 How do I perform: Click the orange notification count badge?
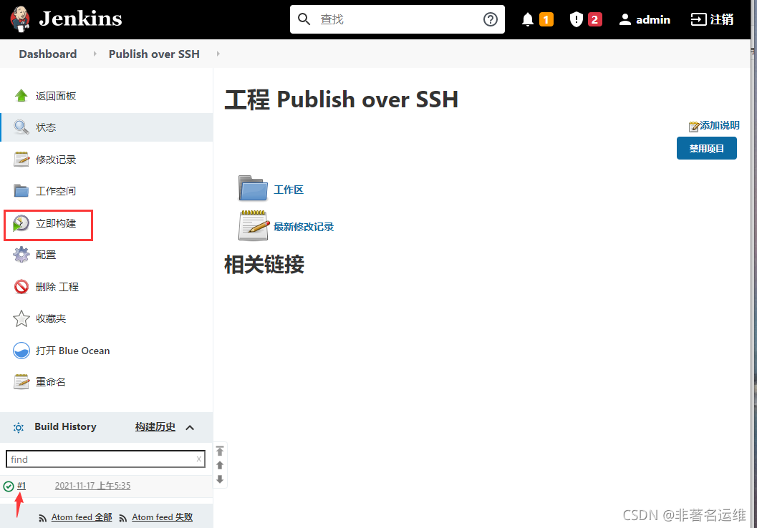pyautogui.click(x=546, y=19)
